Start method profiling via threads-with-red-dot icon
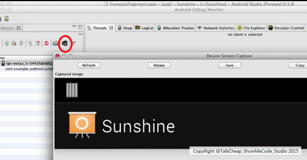Image resolution: width=307 pixels, height=160 pixels. pyautogui.click(x=37, y=43)
